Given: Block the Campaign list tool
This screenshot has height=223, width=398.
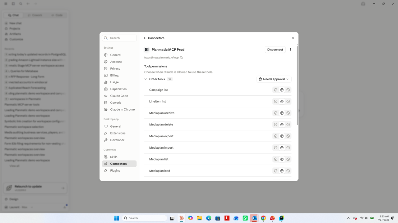Looking at the screenshot, I should [x=288, y=90].
